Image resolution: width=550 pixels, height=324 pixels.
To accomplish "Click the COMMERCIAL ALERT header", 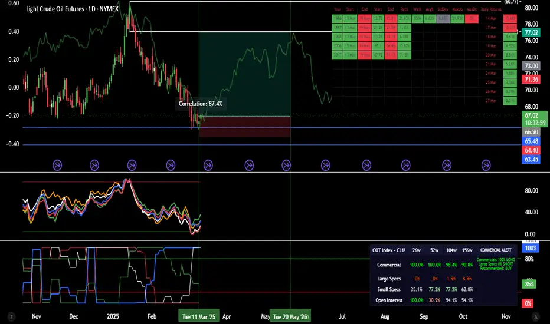I will (496, 250).
